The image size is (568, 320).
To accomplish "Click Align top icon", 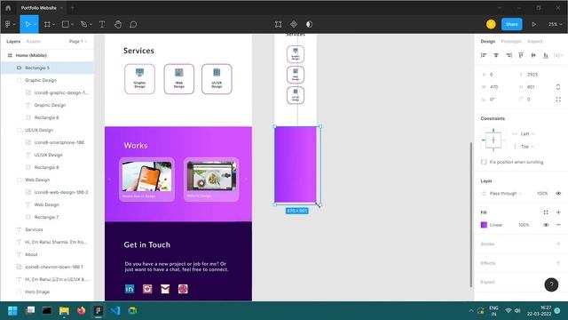I will pyautogui.click(x=521, y=55).
